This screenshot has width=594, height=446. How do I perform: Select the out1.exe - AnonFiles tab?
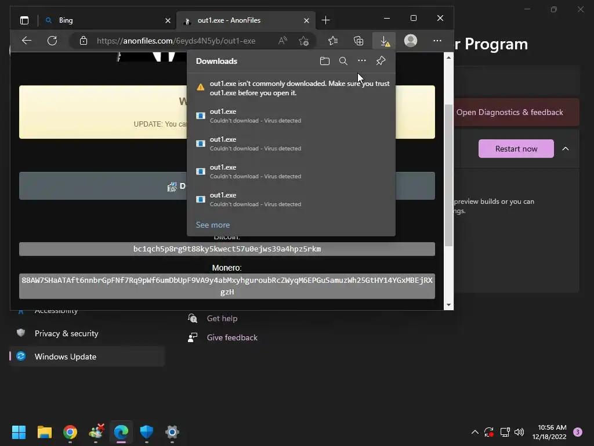tap(245, 20)
